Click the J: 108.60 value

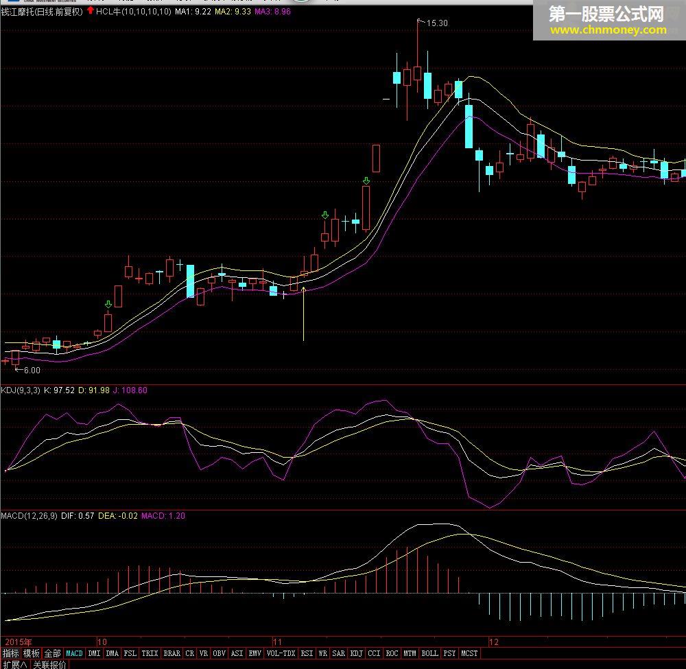click(x=130, y=390)
